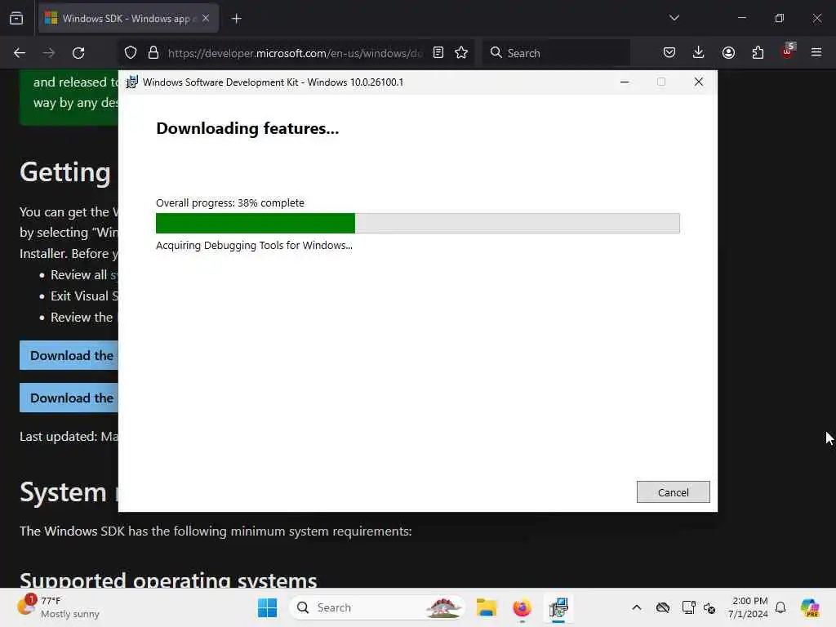The image size is (836, 627).
Task: Click the taskbar Search box
Action: click(x=376, y=607)
